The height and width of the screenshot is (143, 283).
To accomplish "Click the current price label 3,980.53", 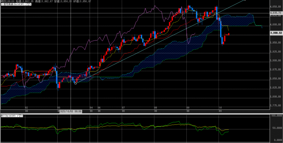I will coord(275,33).
